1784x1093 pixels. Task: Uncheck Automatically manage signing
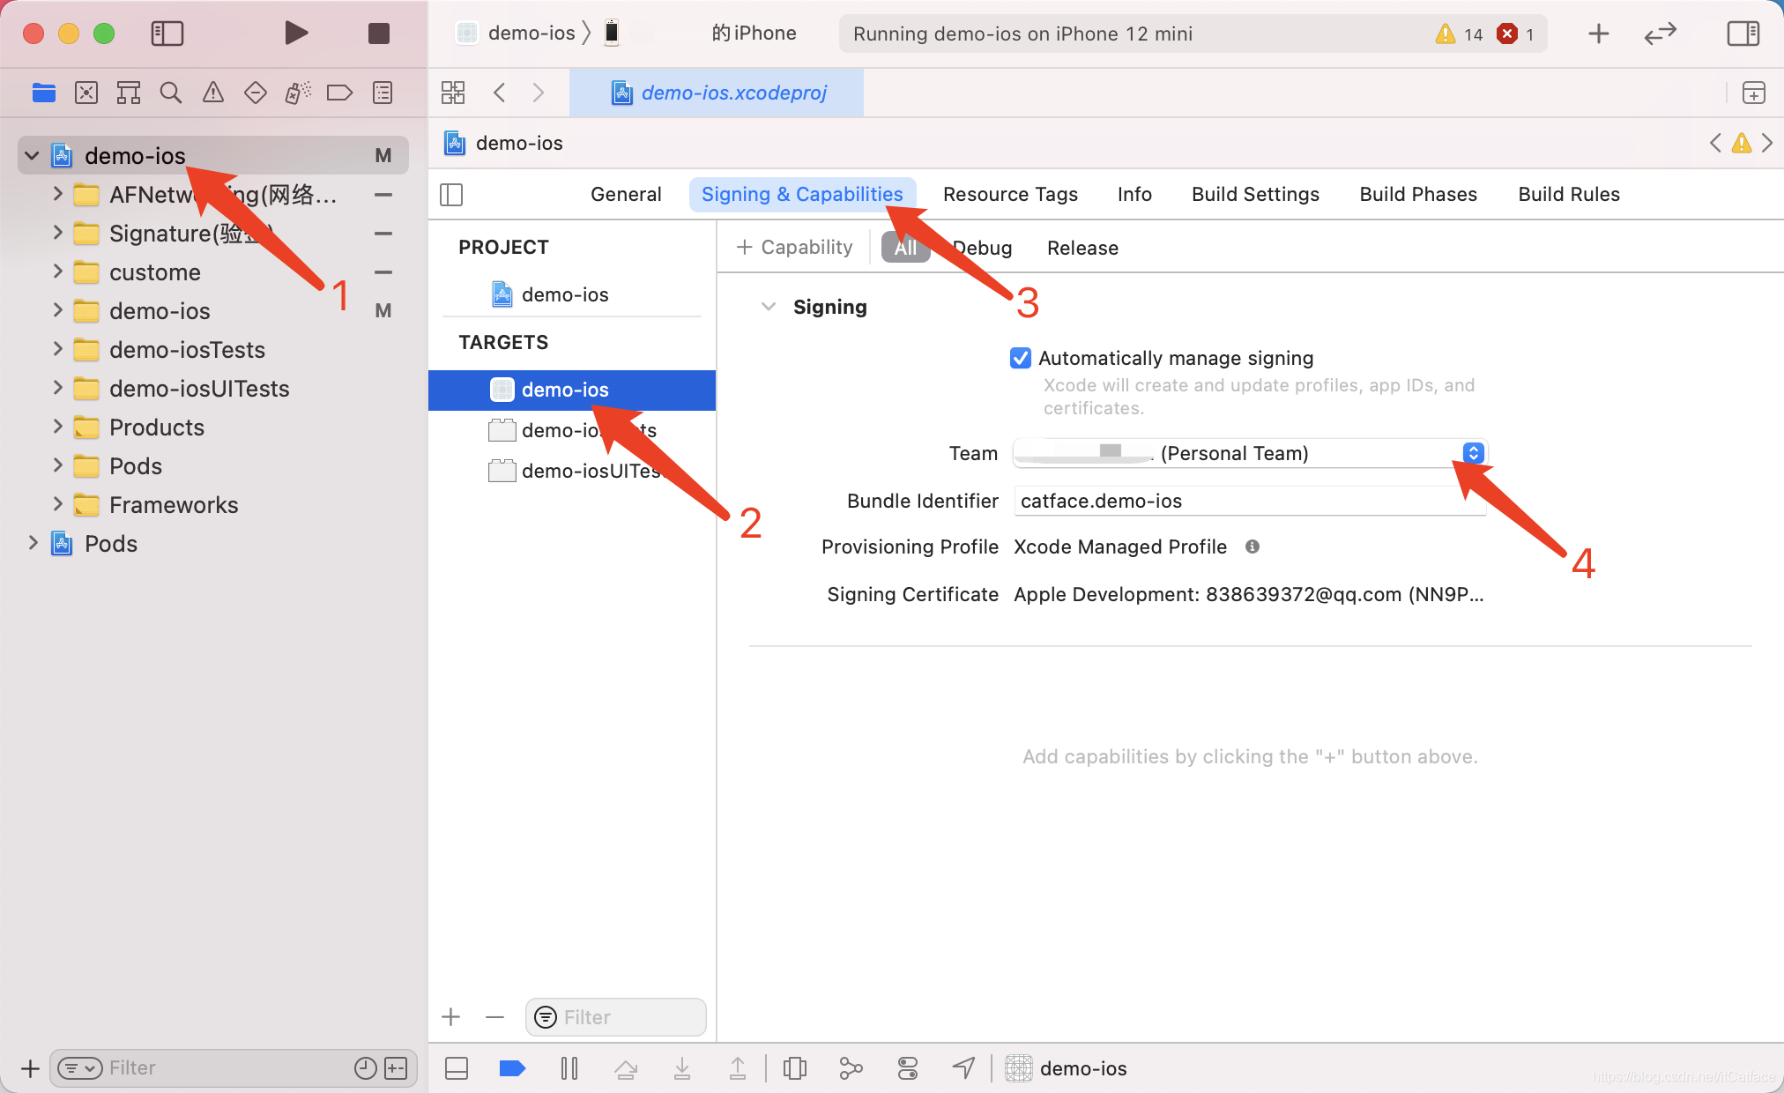click(x=1021, y=358)
